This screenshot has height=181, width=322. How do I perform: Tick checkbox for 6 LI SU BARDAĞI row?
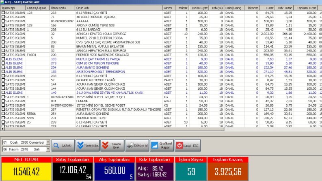point(3,29)
